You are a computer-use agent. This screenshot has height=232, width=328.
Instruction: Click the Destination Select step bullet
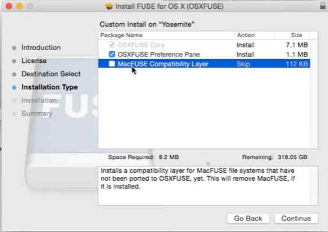click(14, 74)
